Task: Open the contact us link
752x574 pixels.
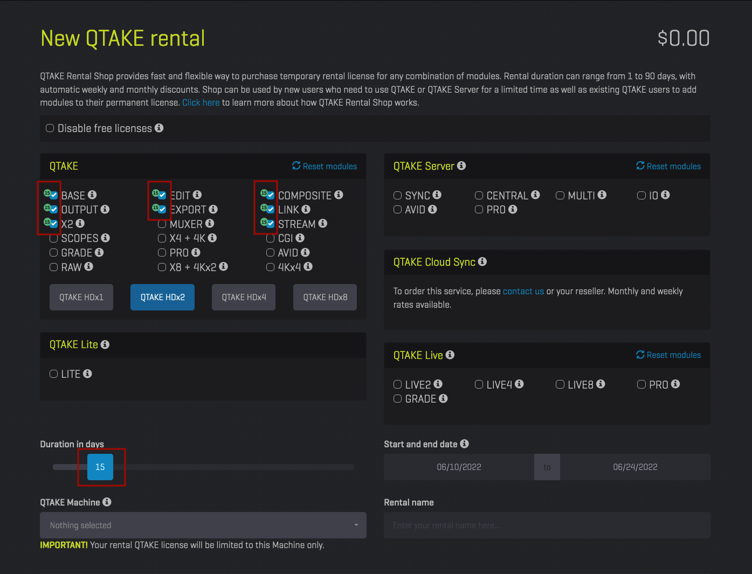Action: tap(523, 291)
